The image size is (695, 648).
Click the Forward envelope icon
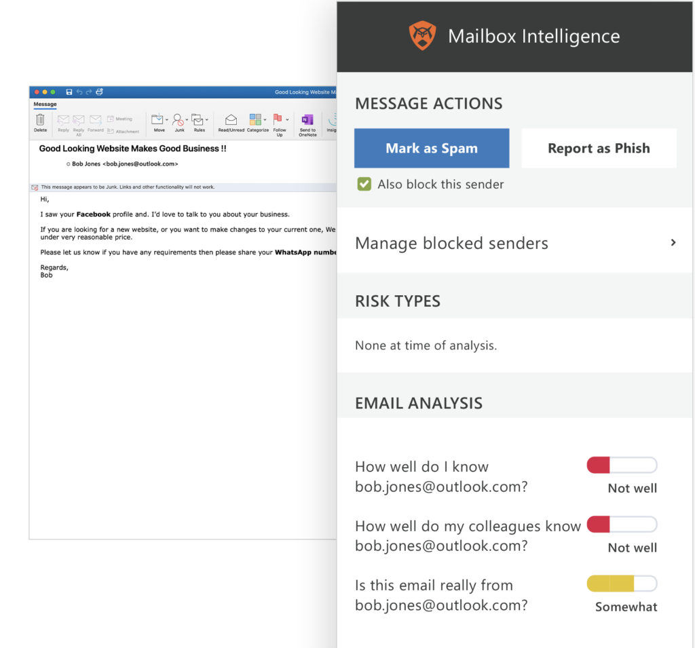95,119
